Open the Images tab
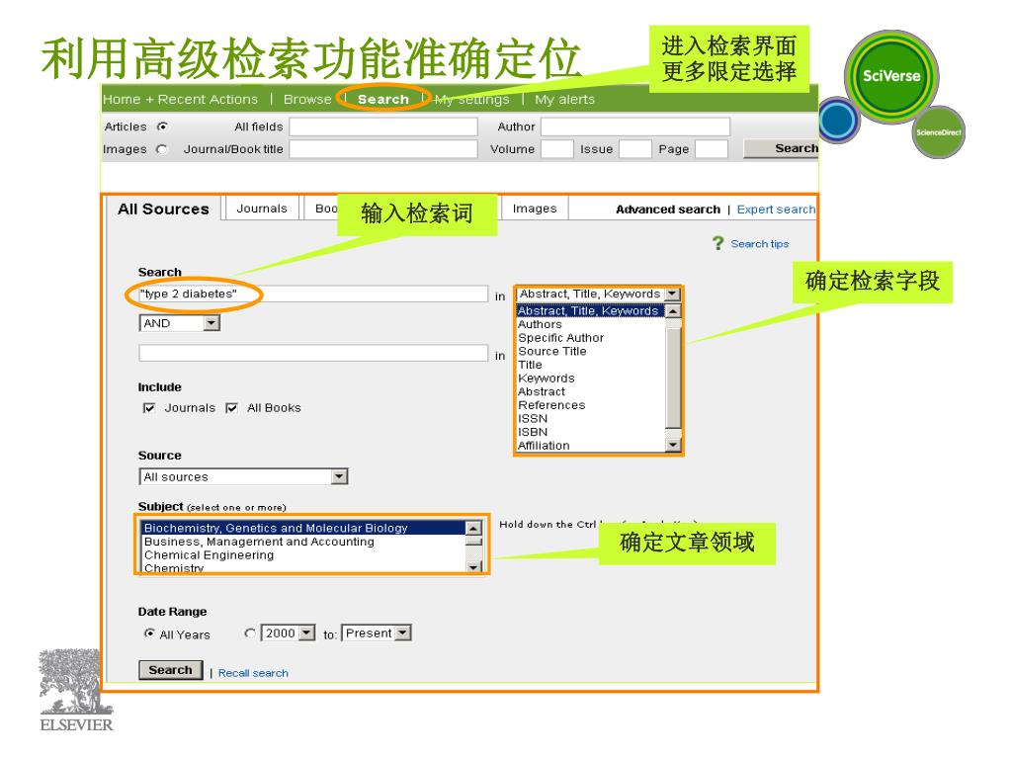Viewport: 1012px width, 759px height. coord(534,209)
